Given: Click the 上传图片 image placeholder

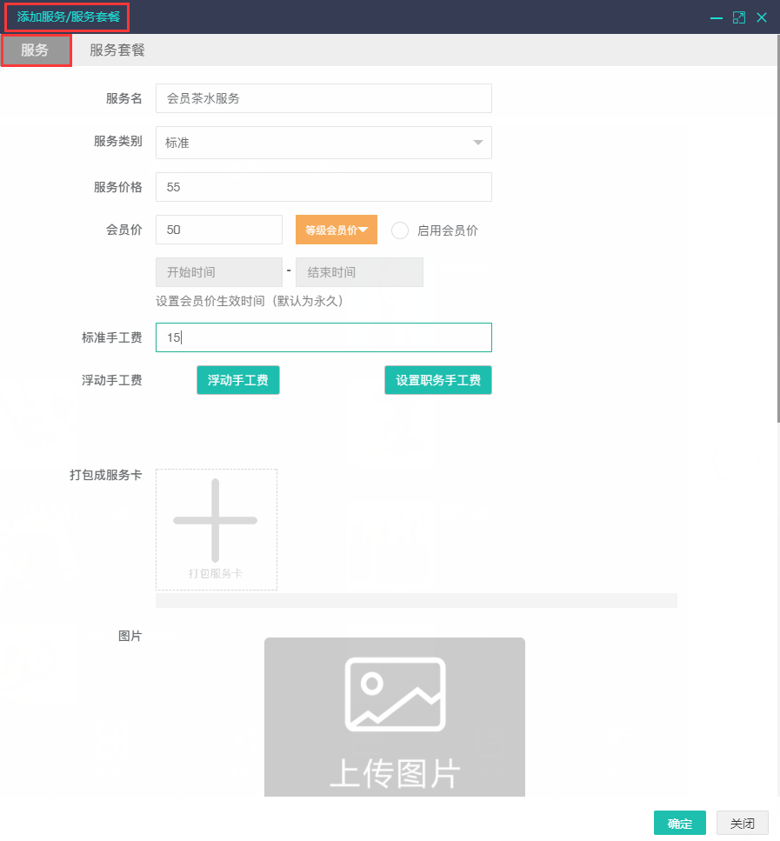Looking at the screenshot, I should (x=395, y=718).
